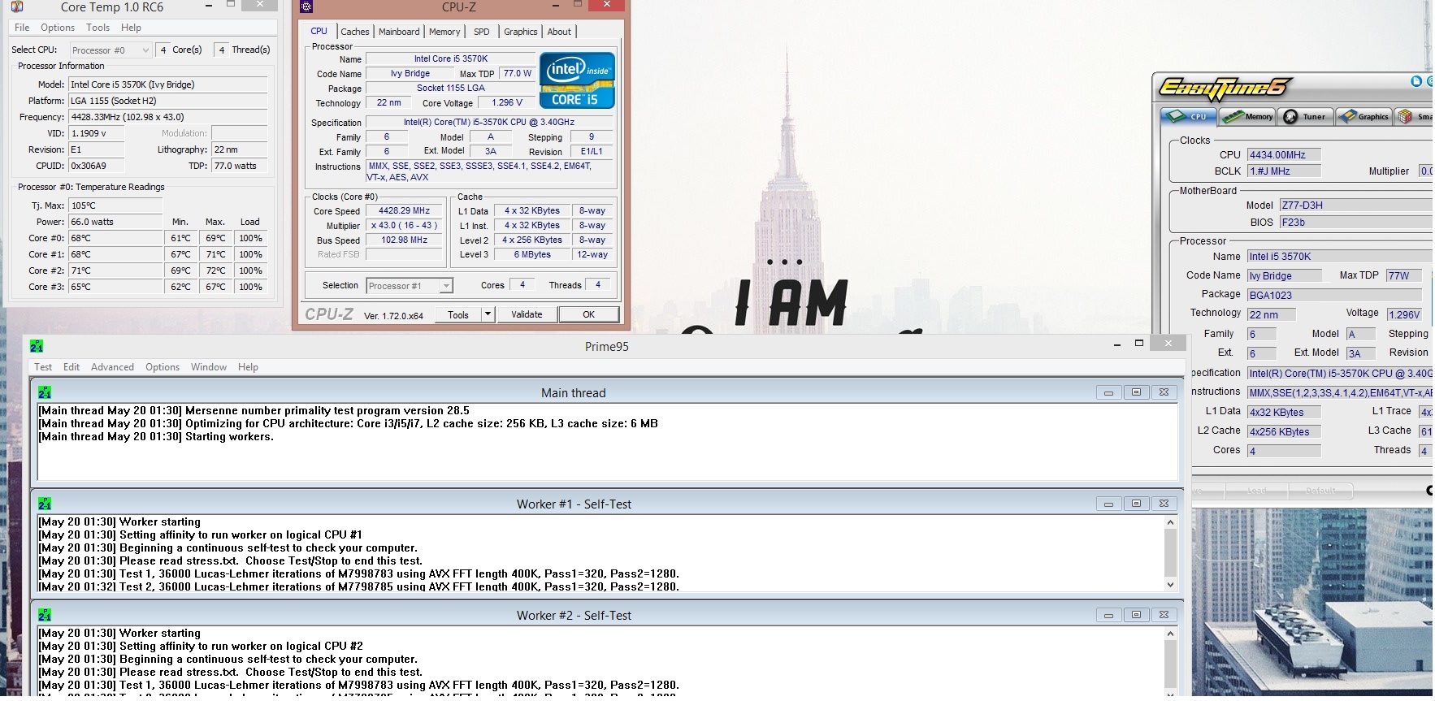Expand the Select CPU Processor #0 dropdown

tap(111, 50)
